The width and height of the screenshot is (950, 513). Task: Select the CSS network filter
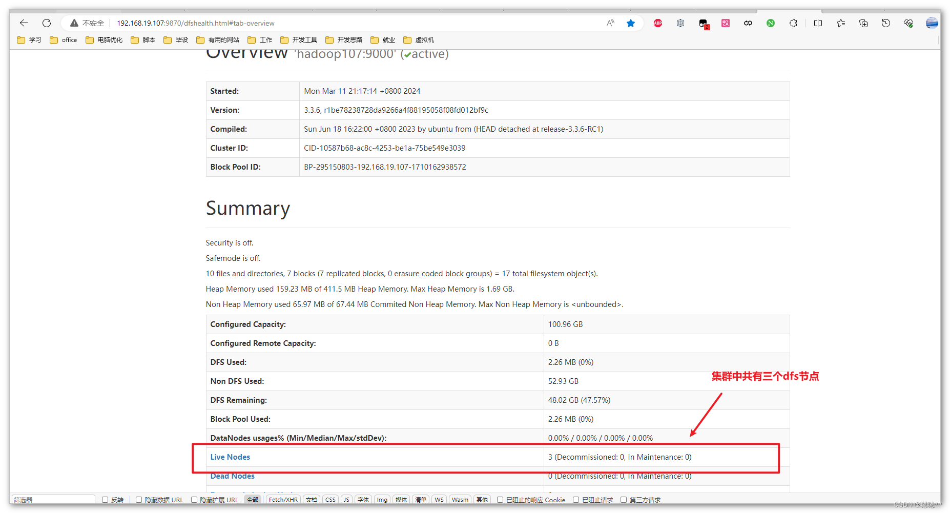click(331, 500)
